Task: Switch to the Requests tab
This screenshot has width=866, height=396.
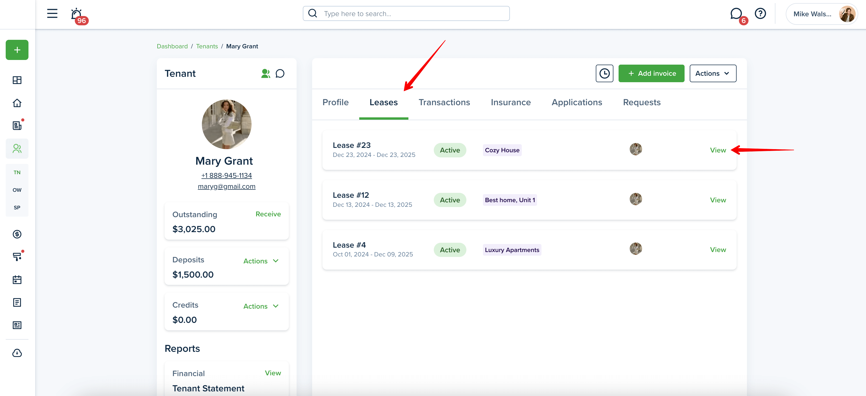Action: click(641, 102)
